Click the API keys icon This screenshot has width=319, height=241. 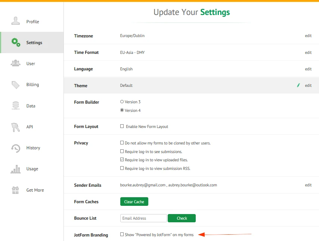[15, 127]
